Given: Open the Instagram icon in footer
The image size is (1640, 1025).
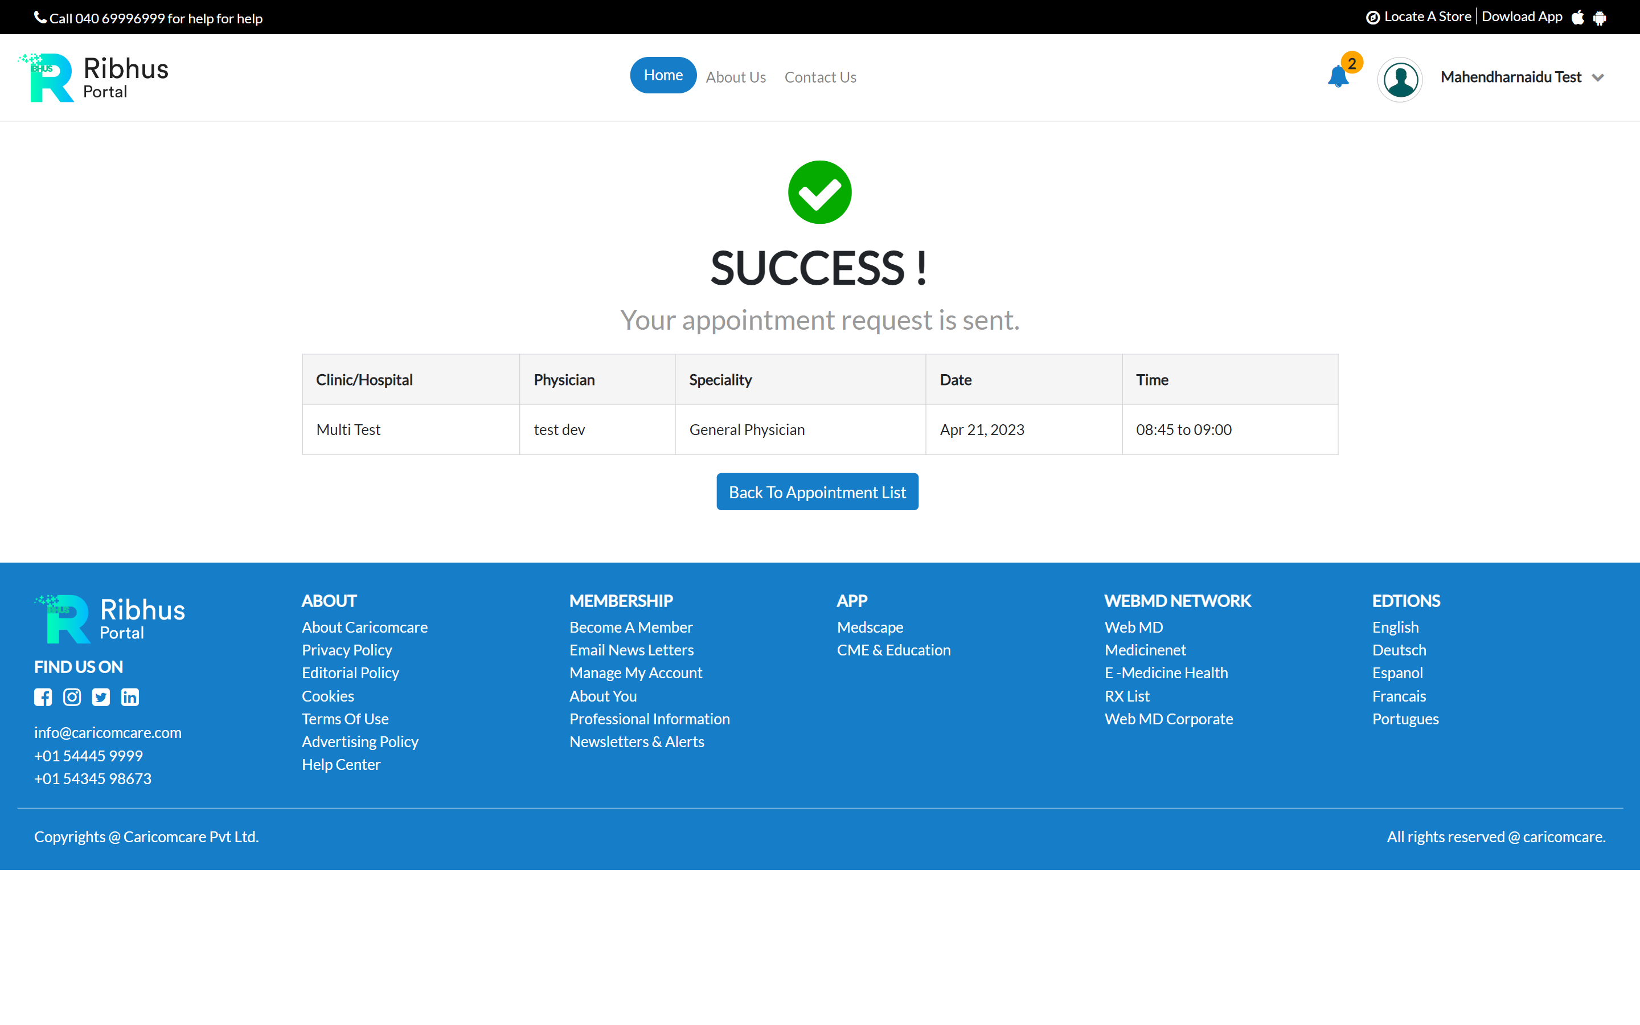Looking at the screenshot, I should pyautogui.click(x=72, y=697).
